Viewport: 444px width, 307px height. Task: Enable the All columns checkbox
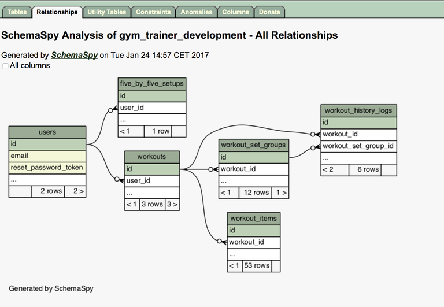coord(6,66)
